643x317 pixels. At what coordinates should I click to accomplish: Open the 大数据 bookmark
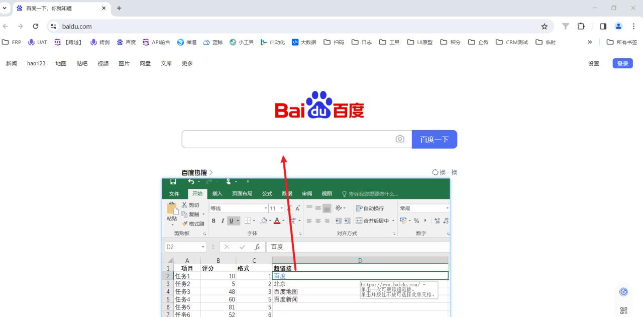click(304, 42)
